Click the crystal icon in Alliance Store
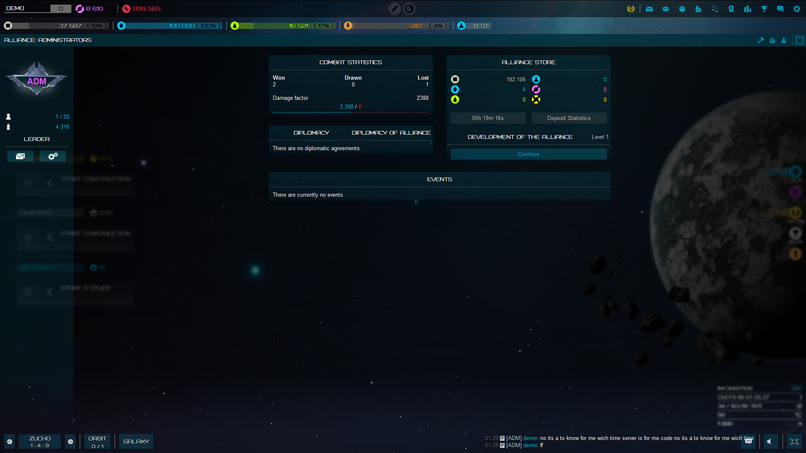The width and height of the screenshot is (806, 453). 455,89
